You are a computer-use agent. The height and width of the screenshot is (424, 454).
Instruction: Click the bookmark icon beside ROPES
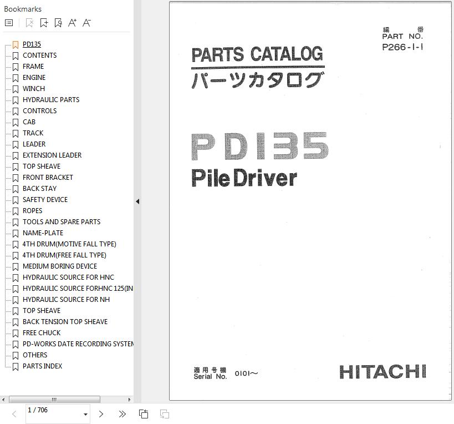click(x=16, y=211)
